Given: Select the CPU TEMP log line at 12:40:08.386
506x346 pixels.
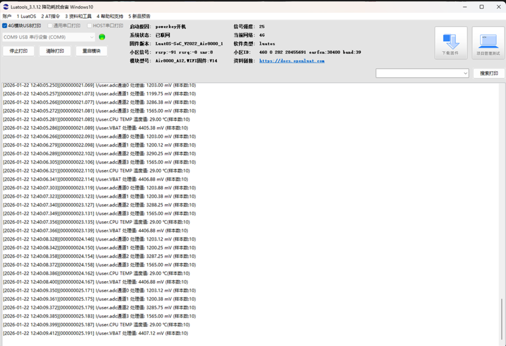Looking at the screenshot, I should tap(97, 273).
